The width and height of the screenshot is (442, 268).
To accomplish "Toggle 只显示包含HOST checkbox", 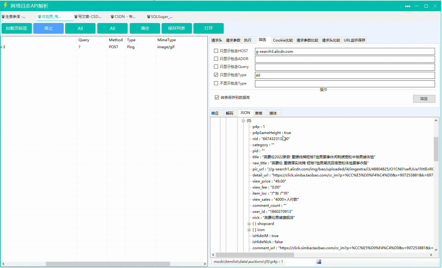I will 216,51.
